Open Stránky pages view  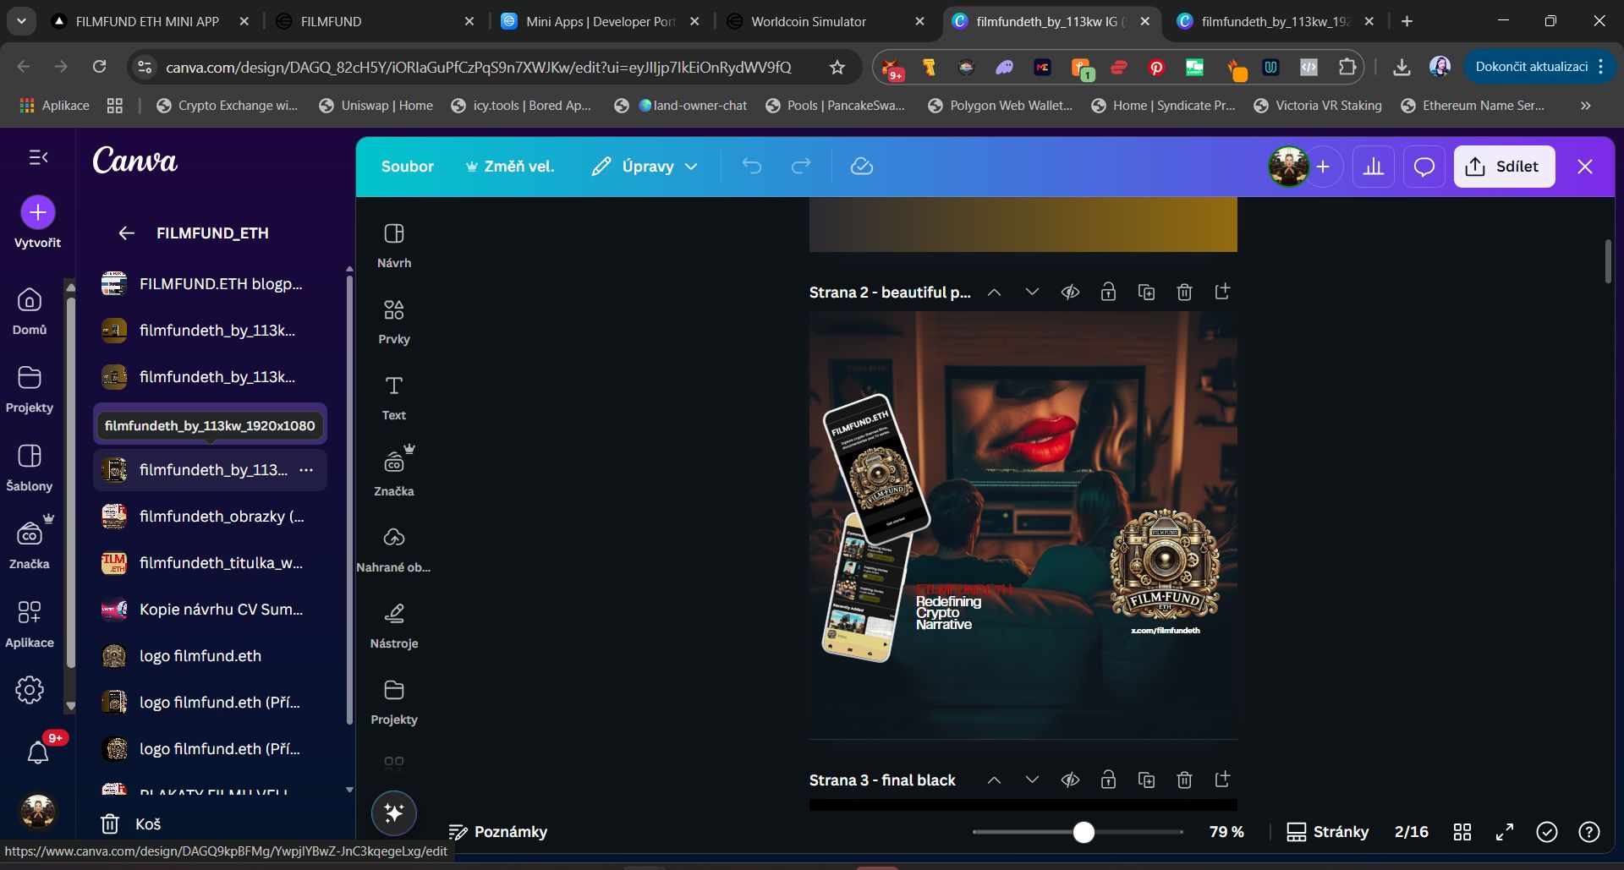coord(1328,832)
